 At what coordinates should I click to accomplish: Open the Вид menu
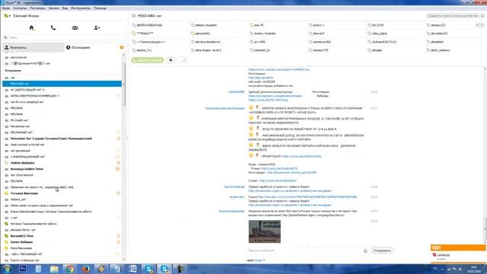pos(65,8)
